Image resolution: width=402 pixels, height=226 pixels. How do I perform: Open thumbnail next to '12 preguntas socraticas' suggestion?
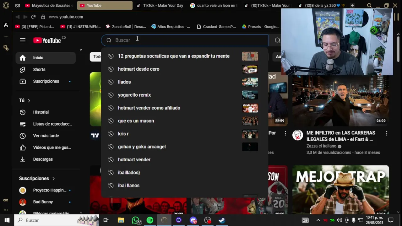coord(250,56)
